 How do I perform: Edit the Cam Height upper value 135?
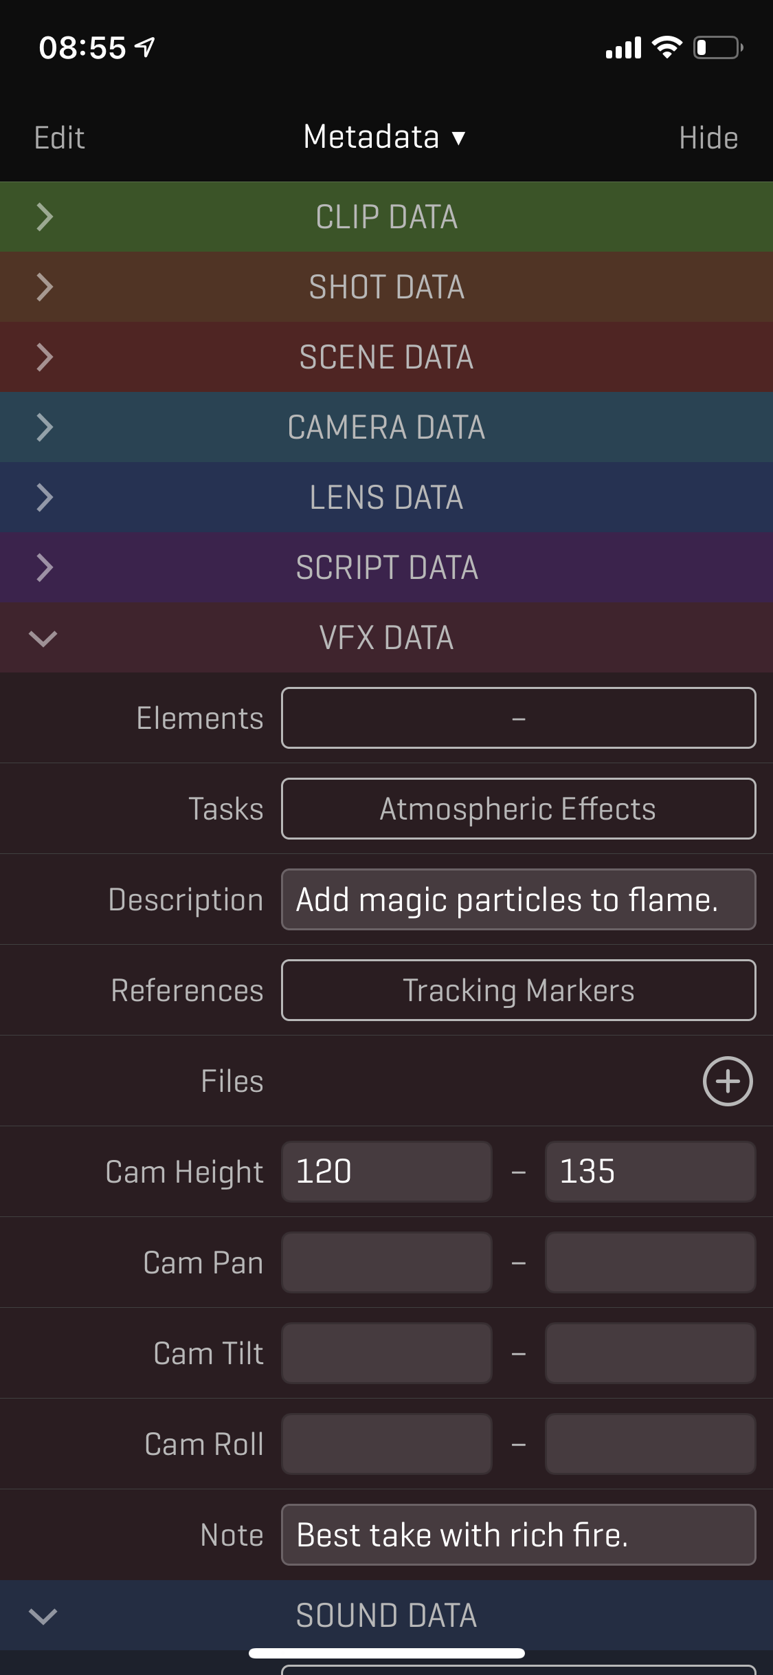(650, 1172)
